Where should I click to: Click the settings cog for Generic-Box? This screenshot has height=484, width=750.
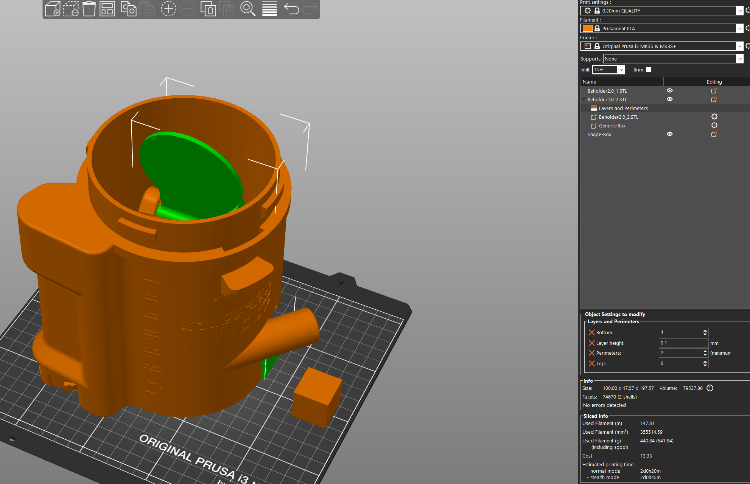tap(714, 126)
